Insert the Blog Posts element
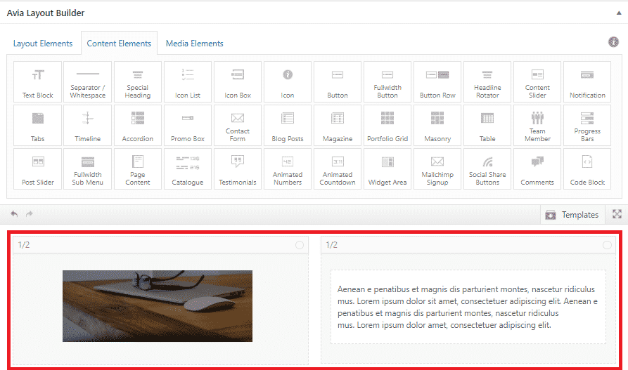This screenshot has height=370, width=628. pos(288,125)
